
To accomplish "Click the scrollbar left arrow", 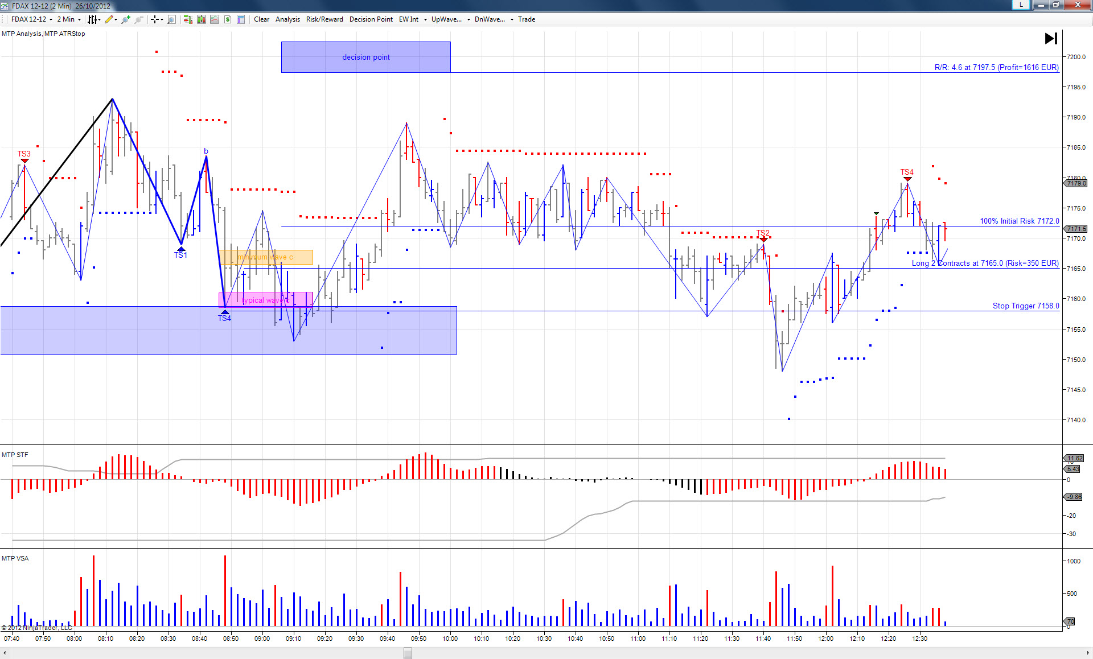I will tap(5, 653).
